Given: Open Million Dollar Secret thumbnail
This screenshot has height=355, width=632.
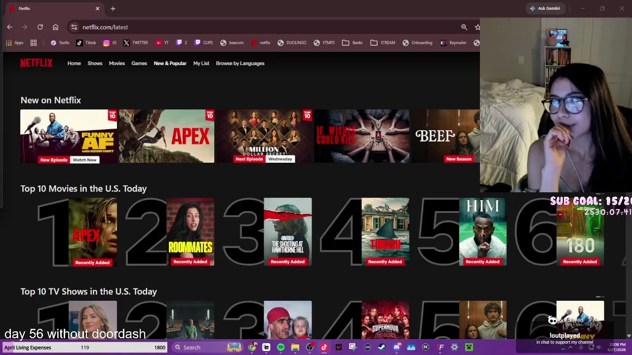Looking at the screenshot, I should 264,136.
